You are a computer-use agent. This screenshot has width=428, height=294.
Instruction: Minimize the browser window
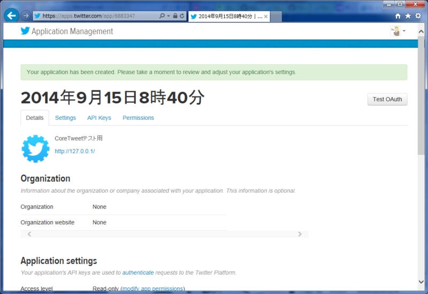pyautogui.click(x=389, y=4)
